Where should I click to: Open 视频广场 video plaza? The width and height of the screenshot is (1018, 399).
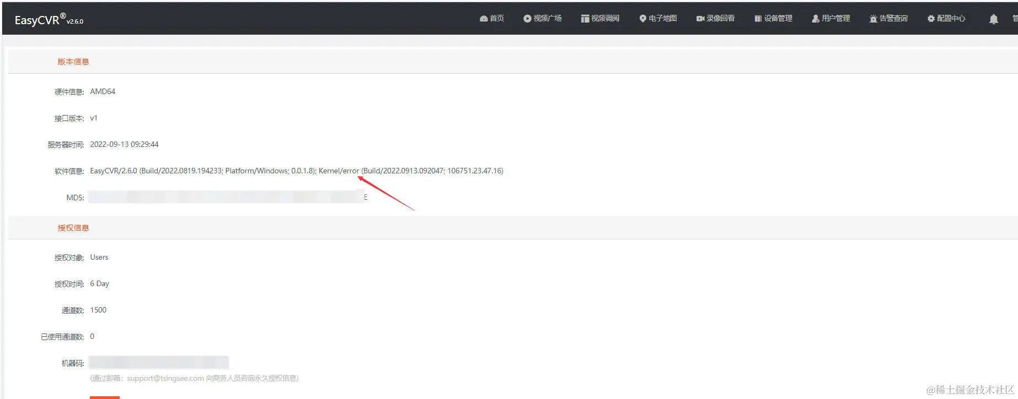pyautogui.click(x=543, y=19)
